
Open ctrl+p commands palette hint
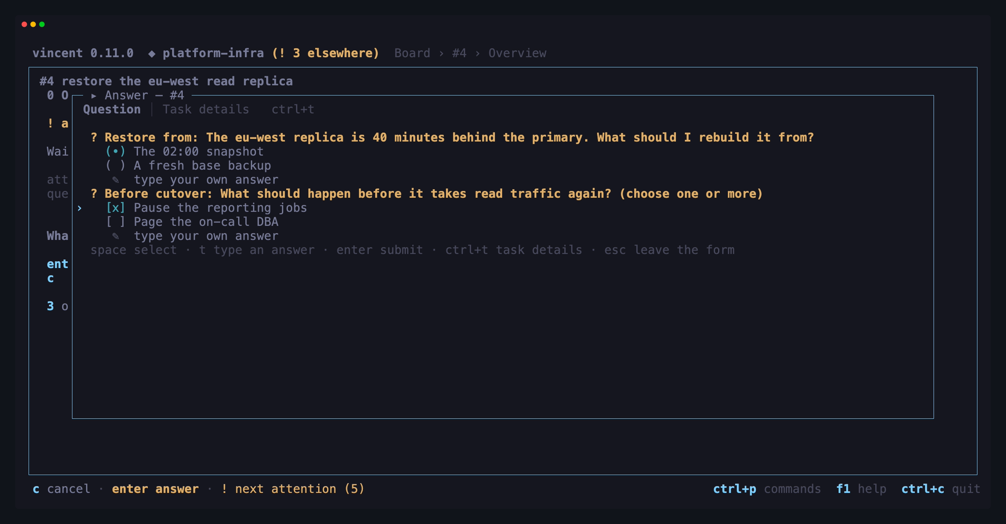767,489
